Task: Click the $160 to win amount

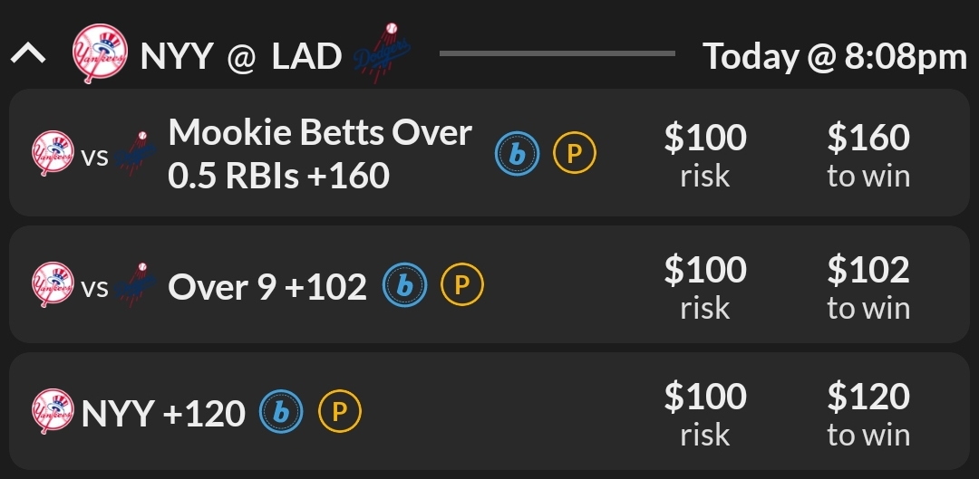Action: point(868,154)
